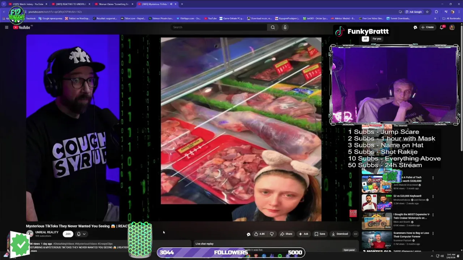The image size is (463, 260).
Task: Open options for Scammers Have to Beg video
Action: [433, 234]
